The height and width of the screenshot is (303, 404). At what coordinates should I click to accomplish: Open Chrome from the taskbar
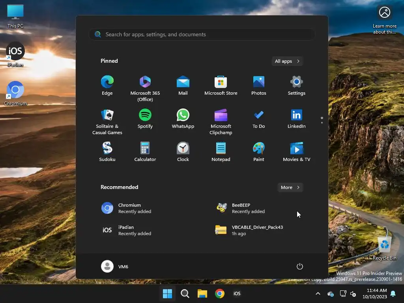click(219, 294)
